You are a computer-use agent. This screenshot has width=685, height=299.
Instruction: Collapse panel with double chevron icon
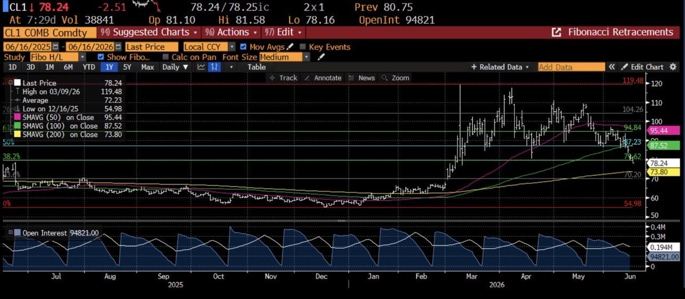click(x=611, y=67)
